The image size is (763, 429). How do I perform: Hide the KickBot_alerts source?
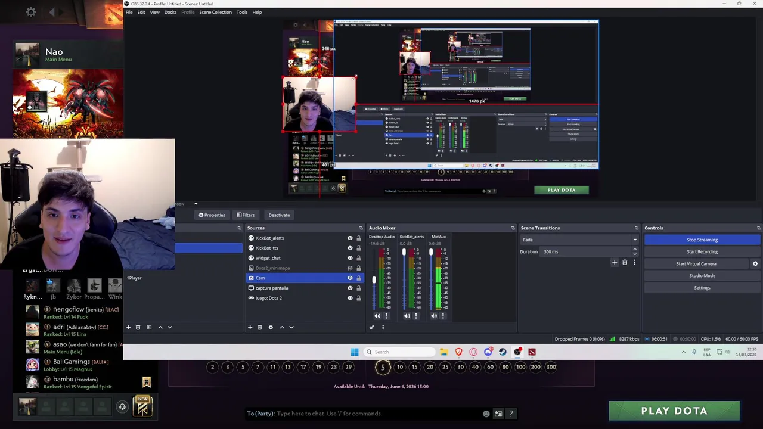tap(350, 238)
